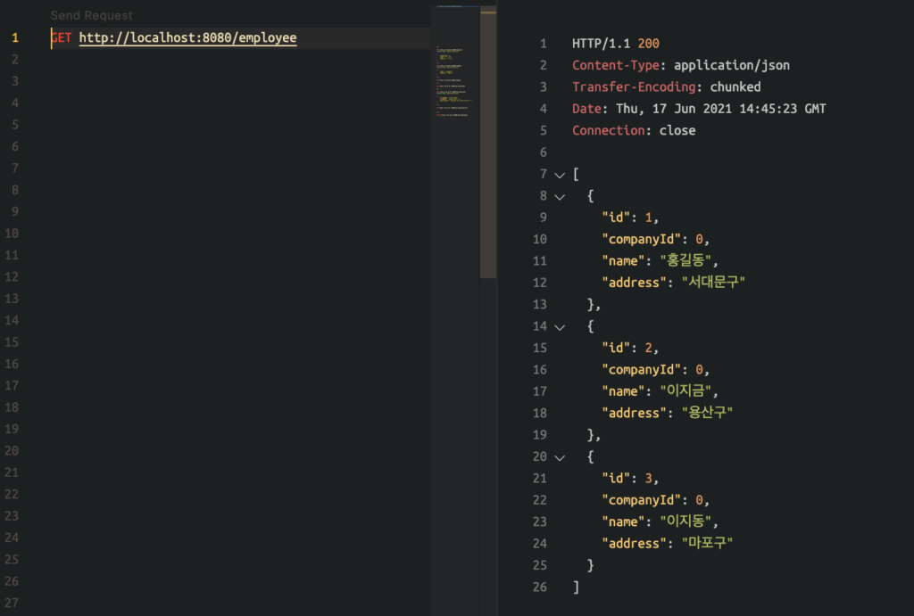This screenshot has width=914, height=616.
Task: Click the Connection close header line
Action: click(634, 130)
